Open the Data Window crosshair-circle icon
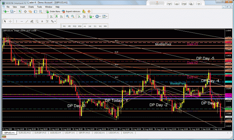 click(25, 12)
